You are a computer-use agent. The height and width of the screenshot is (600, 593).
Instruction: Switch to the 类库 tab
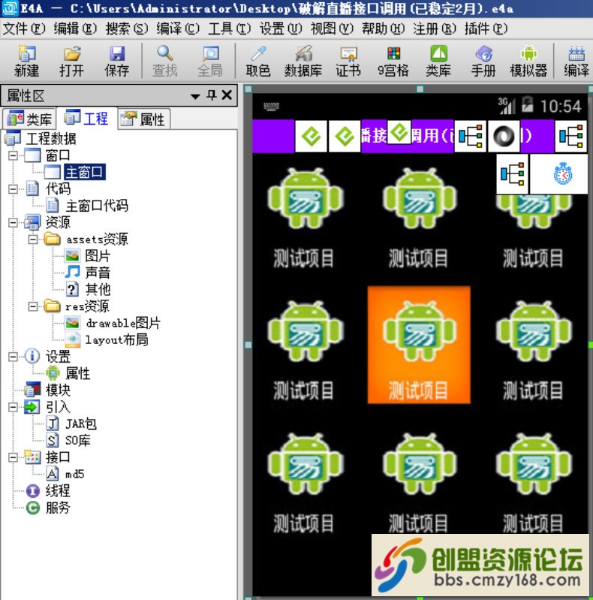pos(30,119)
